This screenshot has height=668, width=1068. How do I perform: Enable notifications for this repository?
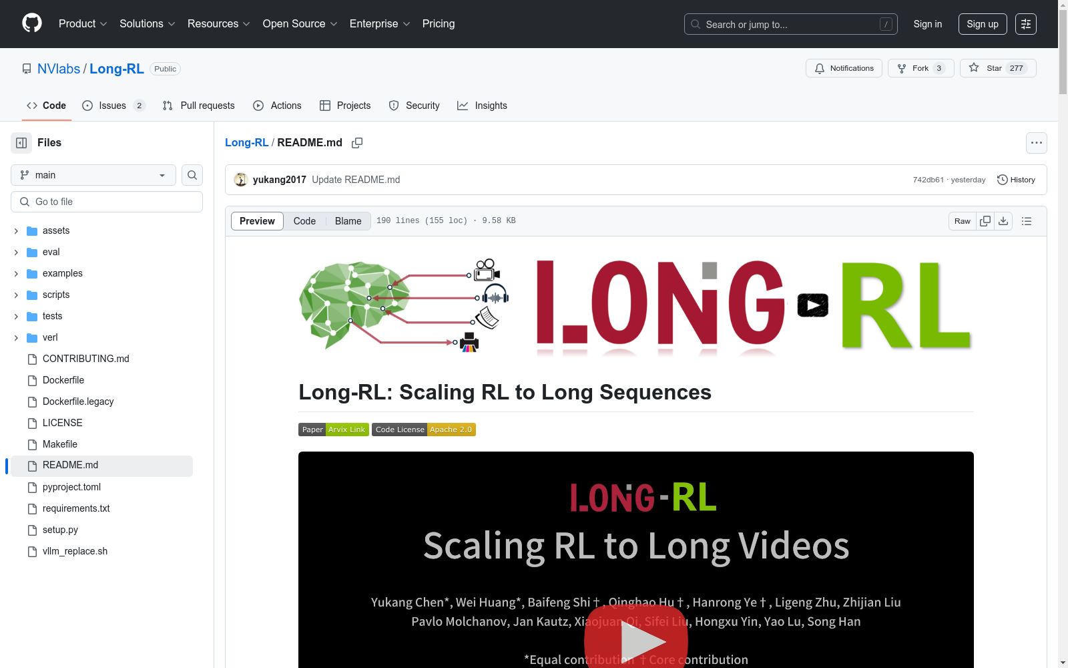click(844, 67)
